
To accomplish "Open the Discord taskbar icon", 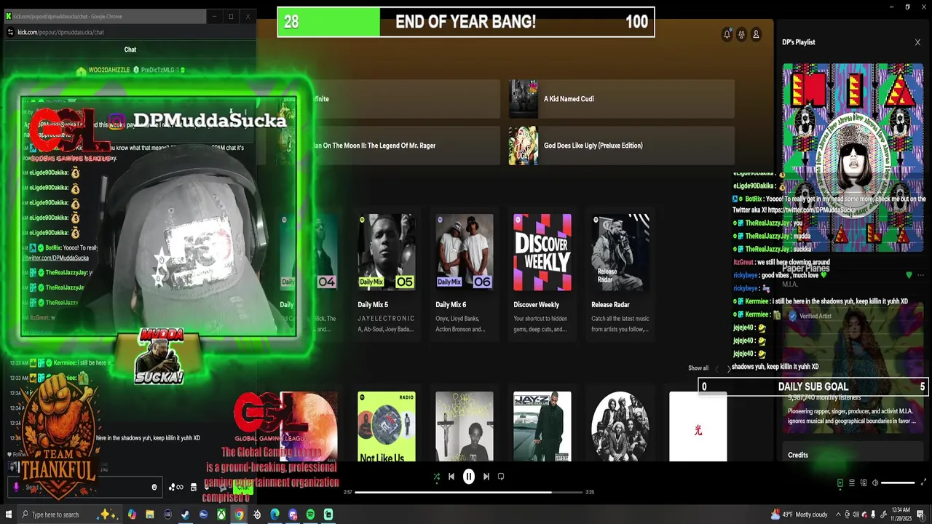I will [x=293, y=515].
